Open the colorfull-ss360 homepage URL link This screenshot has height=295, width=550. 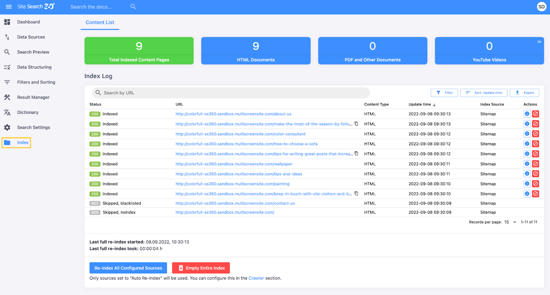pyautogui.click(x=225, y=212)
